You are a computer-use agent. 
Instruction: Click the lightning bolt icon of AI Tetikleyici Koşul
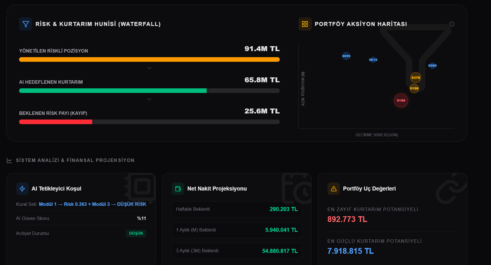[22, 189]
